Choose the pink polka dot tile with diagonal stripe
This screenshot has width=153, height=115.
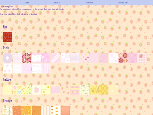pos(56,58)
